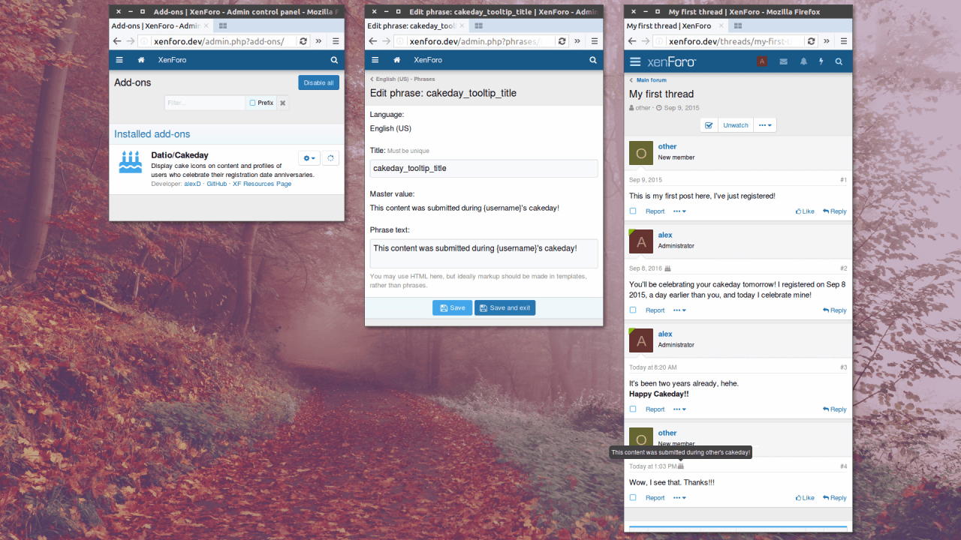Reload page in Edit phrase browser window
The height and width of the screenshot is (540, 961).
point(562,41)
